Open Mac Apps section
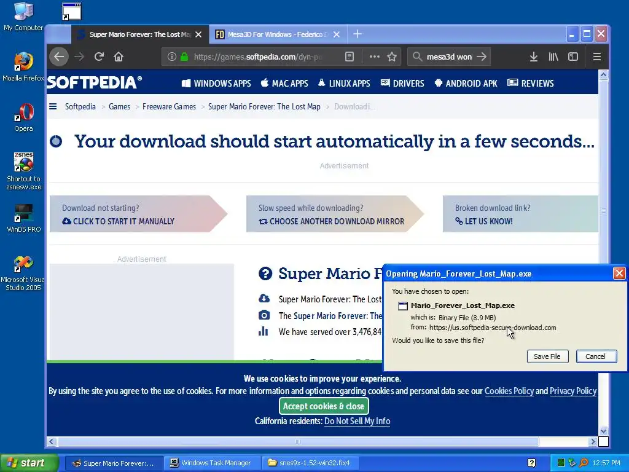Screen dimensions: 629x472 pos(284,84)
